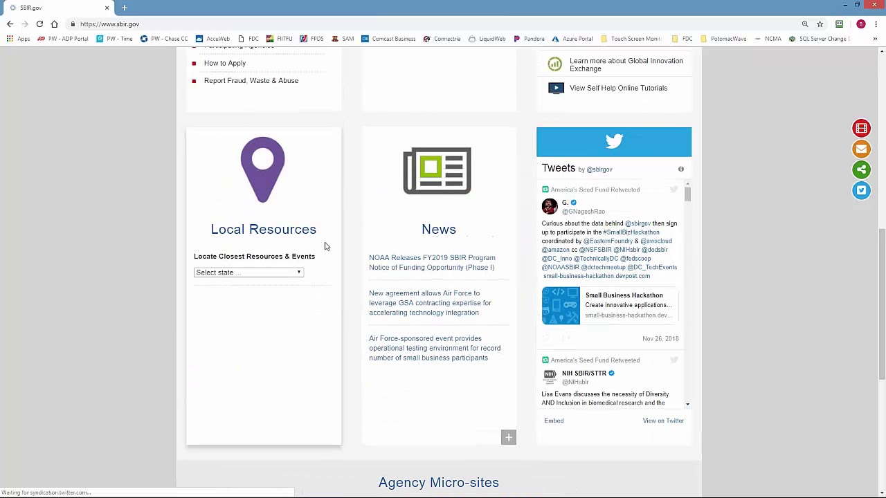Go back to the previous page
This screenshot has width=886, height=498.
pos(10,24)
